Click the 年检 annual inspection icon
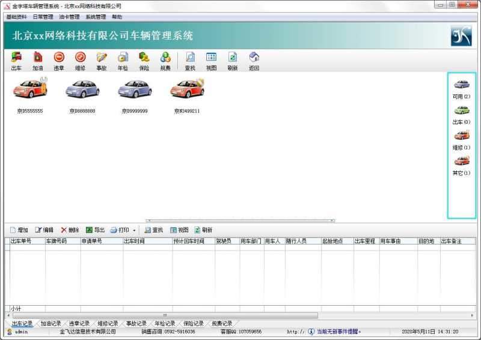Image resolution: width=481 pixels, height=340 pixels. 123,61
